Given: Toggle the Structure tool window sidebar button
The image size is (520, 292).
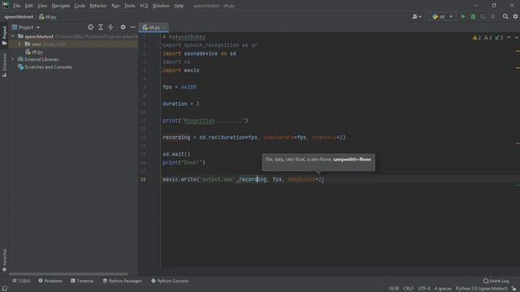Looking at the screenshot, I should [x=4, y=65].
